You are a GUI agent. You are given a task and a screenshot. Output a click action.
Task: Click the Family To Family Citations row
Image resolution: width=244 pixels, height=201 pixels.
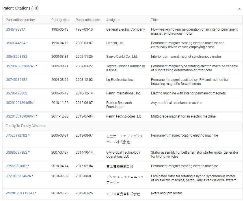click(x=25, y=126)
